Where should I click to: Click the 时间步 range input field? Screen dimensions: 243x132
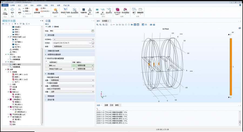pyautogui.click(x=70, y=43)
